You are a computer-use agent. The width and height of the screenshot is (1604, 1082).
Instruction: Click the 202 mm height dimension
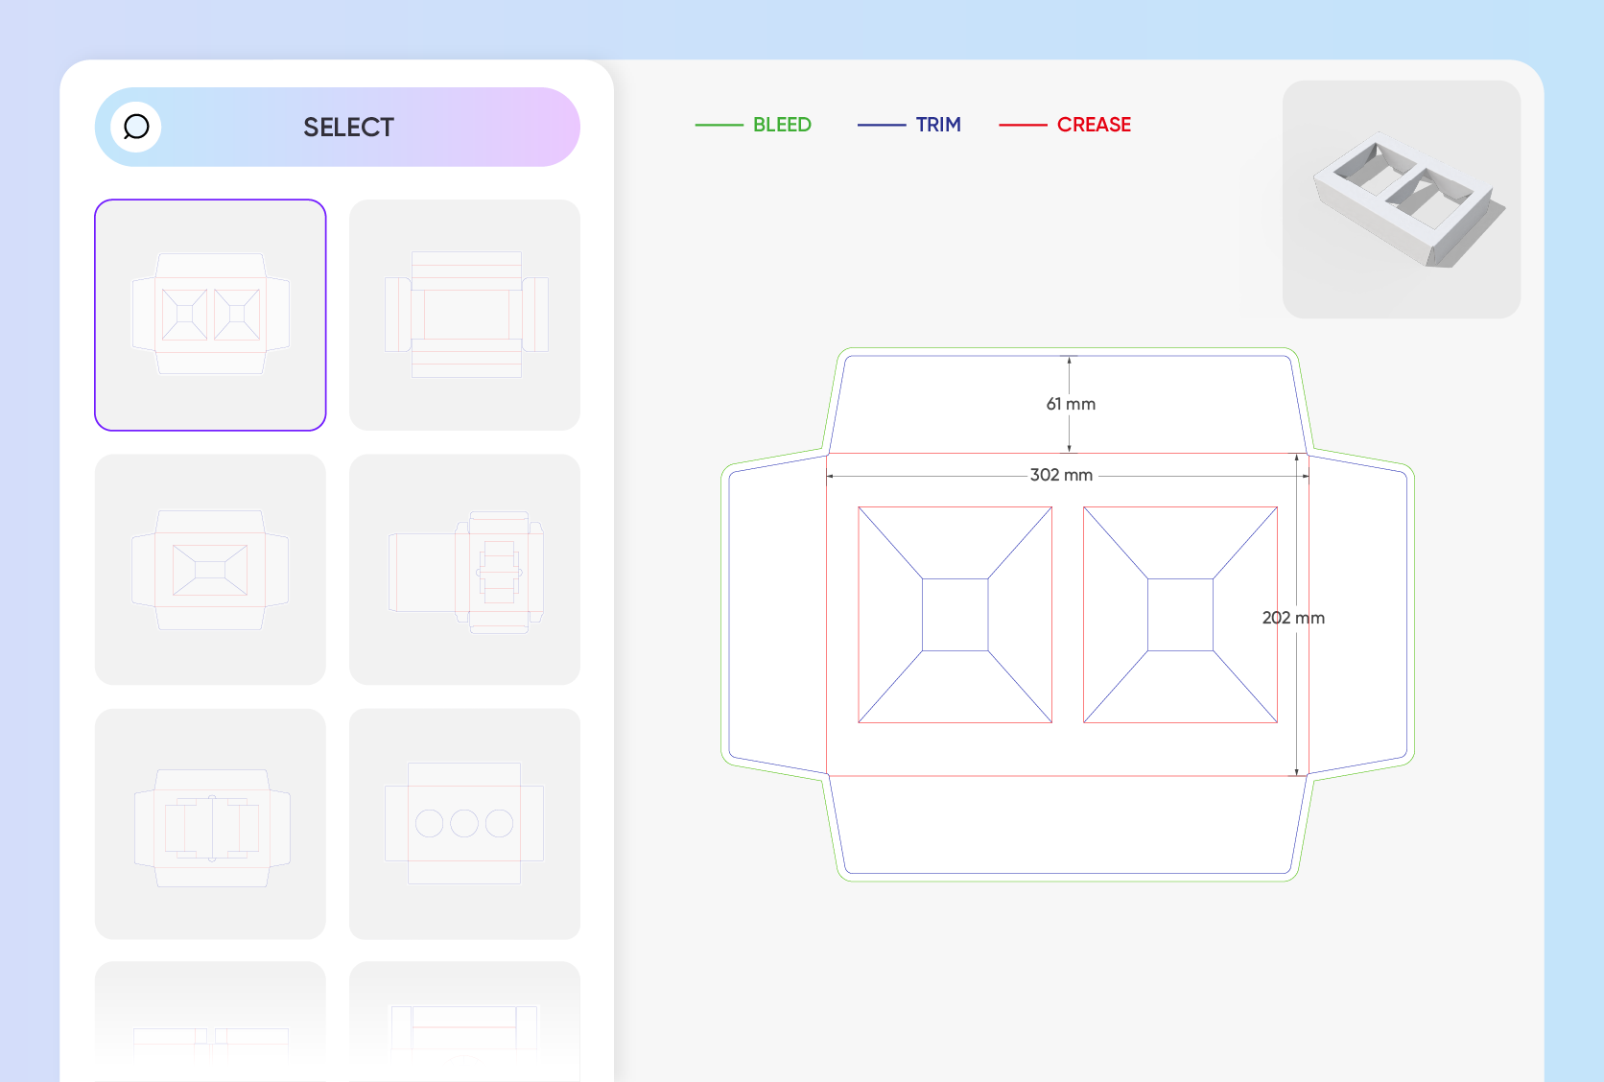click(x=1293, y=618)
